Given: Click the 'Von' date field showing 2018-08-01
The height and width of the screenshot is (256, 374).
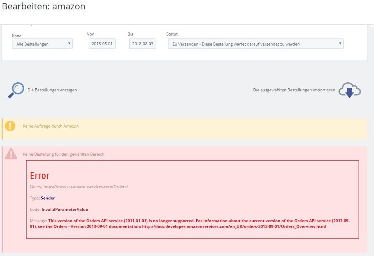Looking at the screenshot, I should (102, 43).
